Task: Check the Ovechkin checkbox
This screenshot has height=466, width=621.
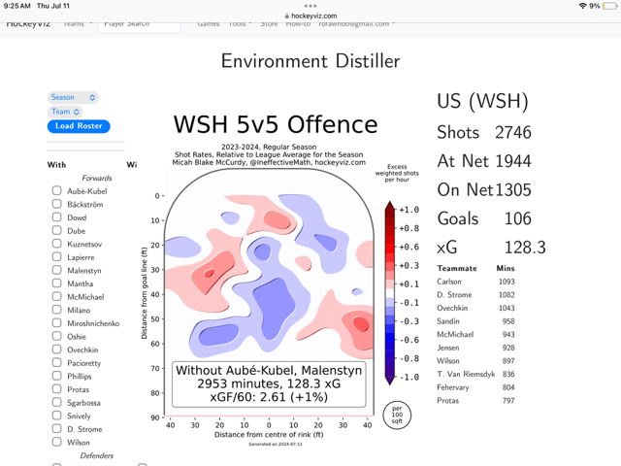Action: tap(56, 349)
